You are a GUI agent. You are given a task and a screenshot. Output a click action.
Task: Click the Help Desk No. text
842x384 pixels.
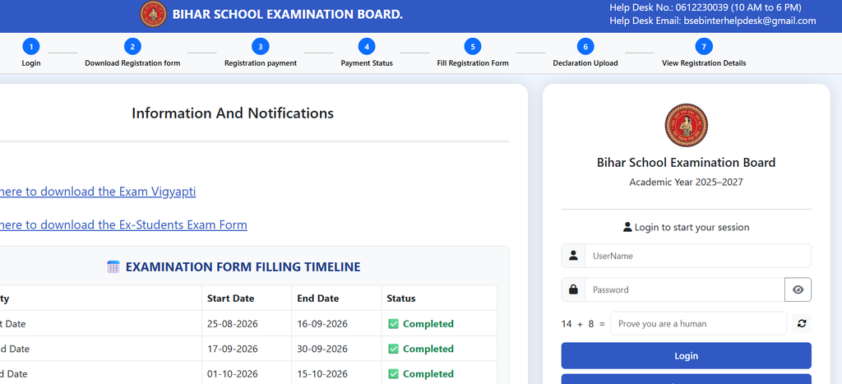(x=705, y=7)
